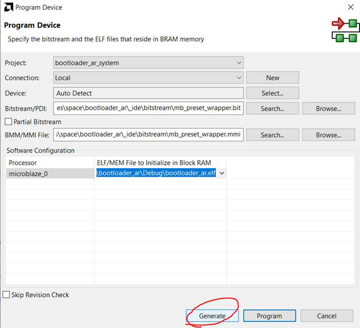This screenshot has height=328, width=360.
Task: Click Browse button for BMM/MMI File
Action: point(328,135)
